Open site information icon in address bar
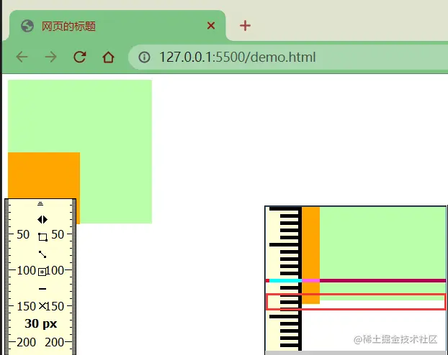This screenshot has height=355, width=448. coord(144,57)
